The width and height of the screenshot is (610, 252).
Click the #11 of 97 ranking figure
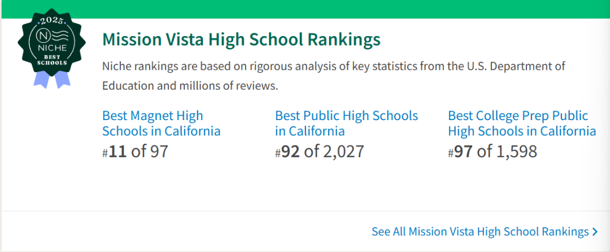135,152
